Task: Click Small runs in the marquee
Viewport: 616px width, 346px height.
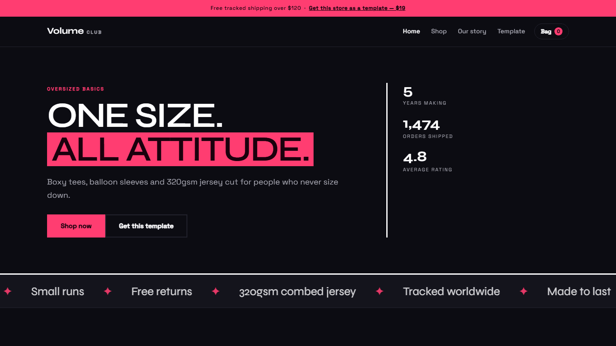Action: (x=58, y=291)
